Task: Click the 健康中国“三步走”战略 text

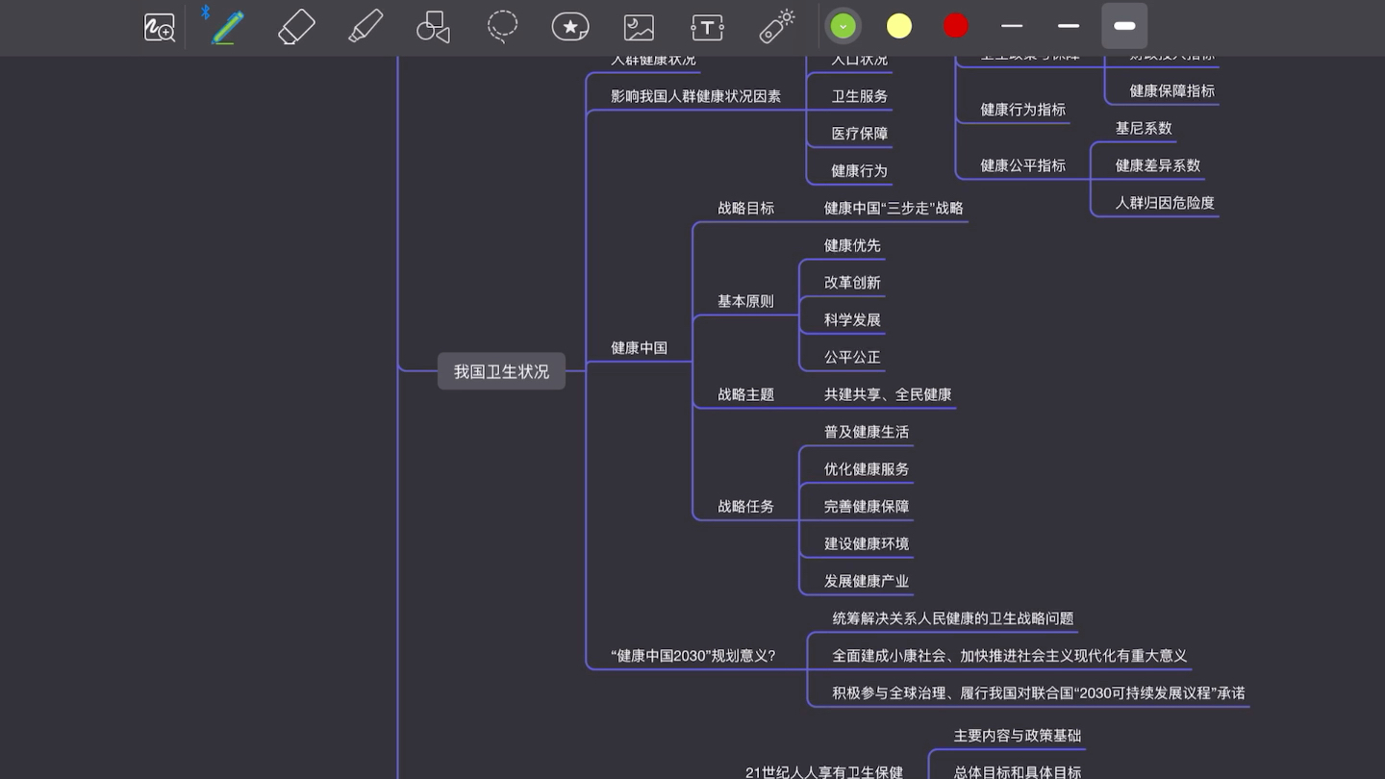Action: coord(894,208)
